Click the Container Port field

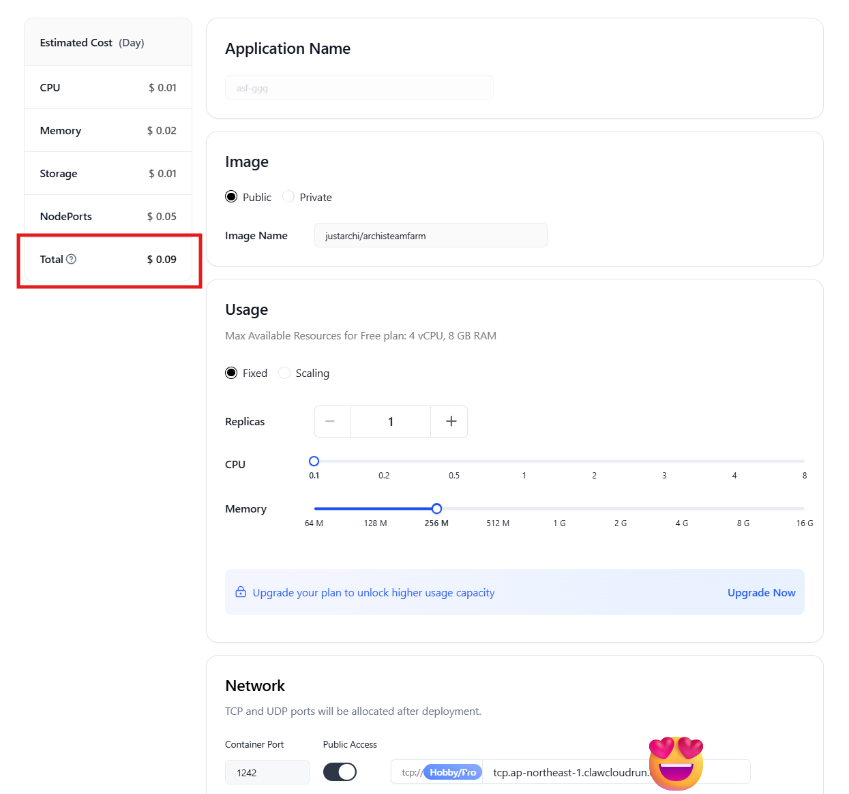coord(267,772)
